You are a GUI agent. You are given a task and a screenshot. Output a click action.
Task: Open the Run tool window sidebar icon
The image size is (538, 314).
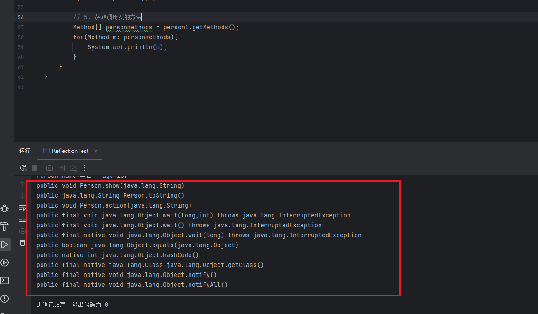point(5,245)
